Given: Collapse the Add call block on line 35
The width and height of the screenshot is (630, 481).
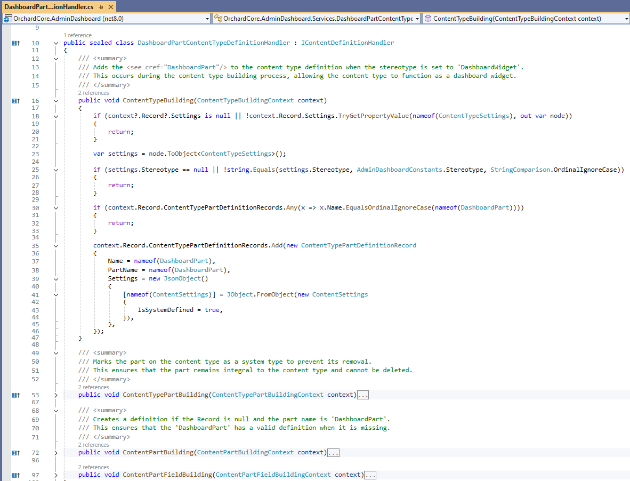Looking at the screenshot, I should click(x=56, y=245).
